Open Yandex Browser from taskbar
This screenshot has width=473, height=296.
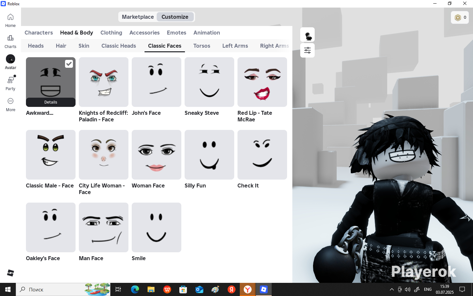coord(248,289)
